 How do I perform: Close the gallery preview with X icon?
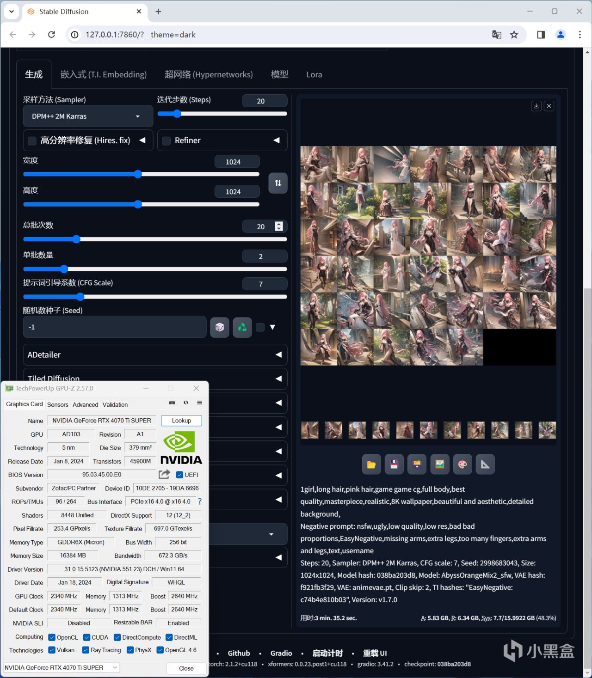[x=549, y=106]
